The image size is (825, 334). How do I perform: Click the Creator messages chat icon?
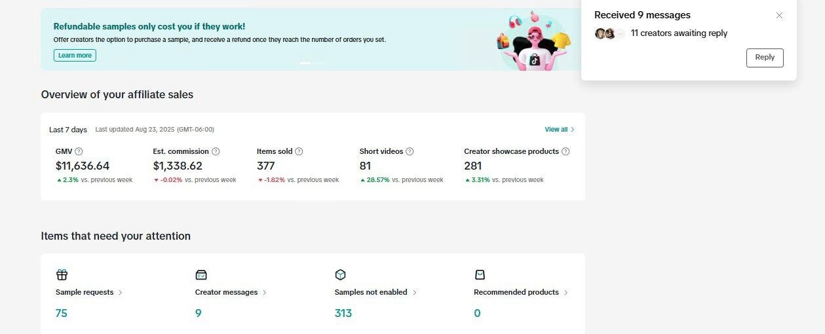pos(201,274)
